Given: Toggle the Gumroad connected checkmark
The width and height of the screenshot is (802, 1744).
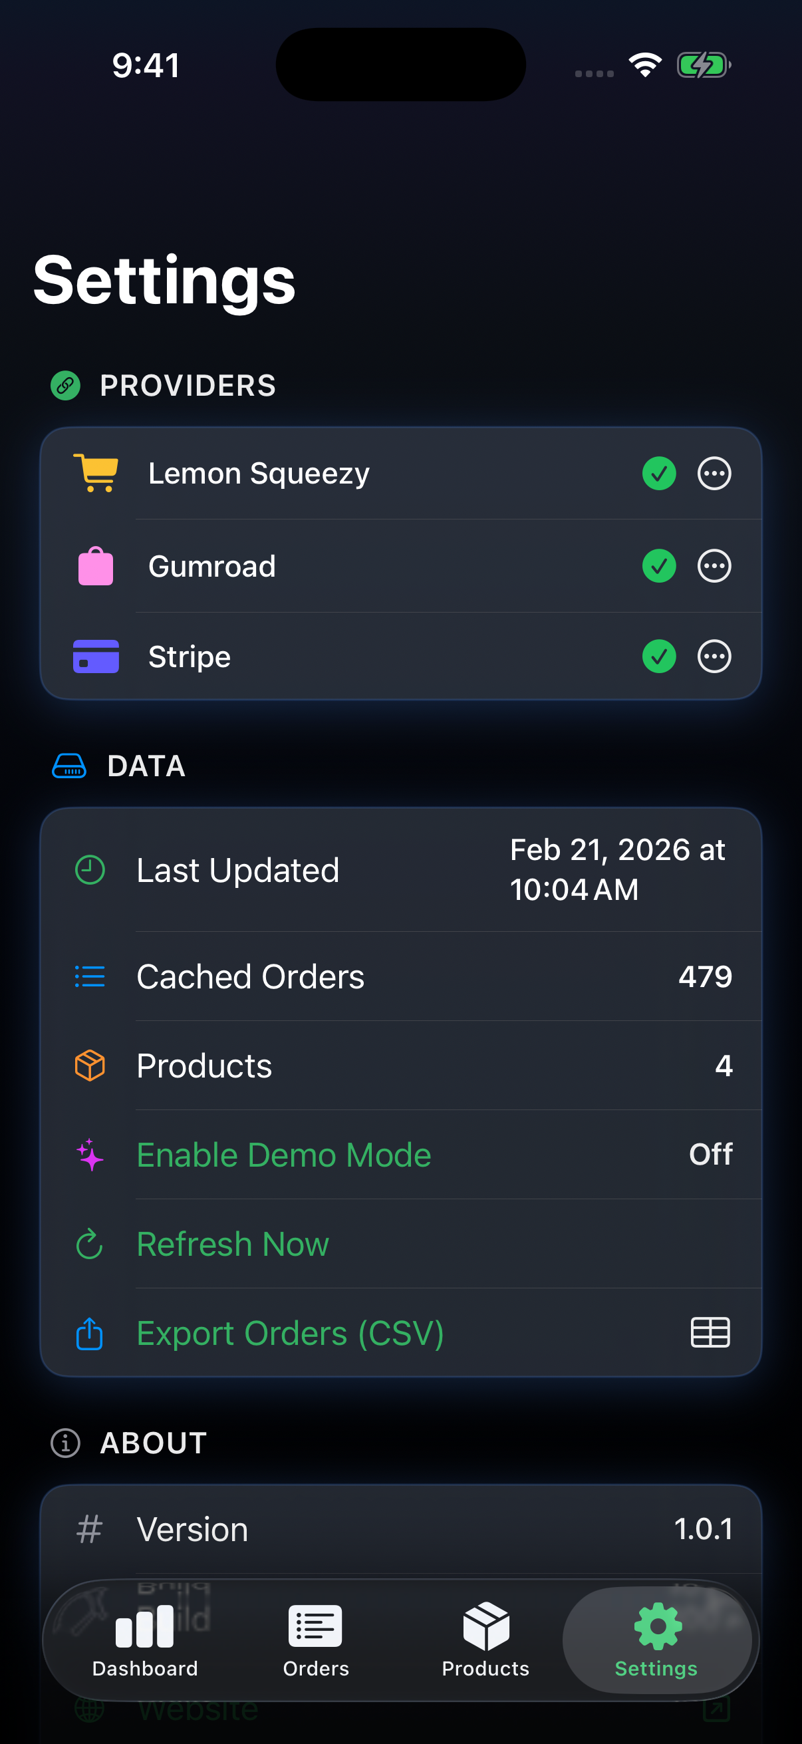Looking at the screenshot, I should click(658, 566).
